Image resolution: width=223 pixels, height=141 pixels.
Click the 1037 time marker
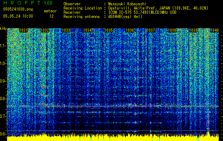(151, 30)
